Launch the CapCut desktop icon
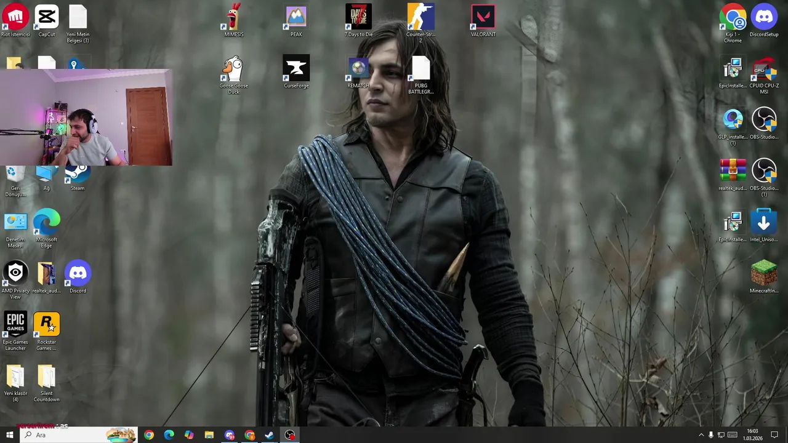The image size is (788, 443). pos(47,20)
